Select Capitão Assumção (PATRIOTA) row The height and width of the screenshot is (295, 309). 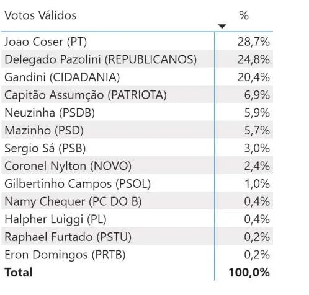tap(137, 94)
